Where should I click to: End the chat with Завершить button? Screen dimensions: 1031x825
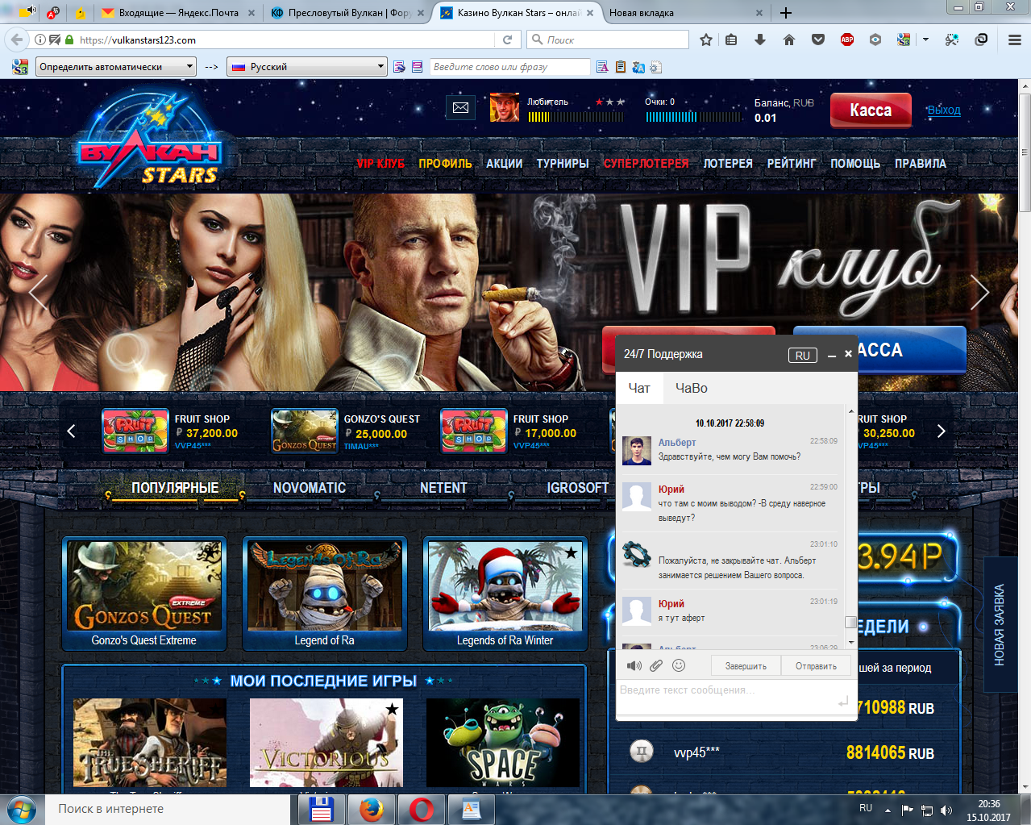coord(746,666)
